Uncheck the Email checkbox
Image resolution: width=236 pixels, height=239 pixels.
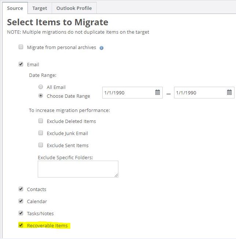pyautogui.click(x=21, y=64)
